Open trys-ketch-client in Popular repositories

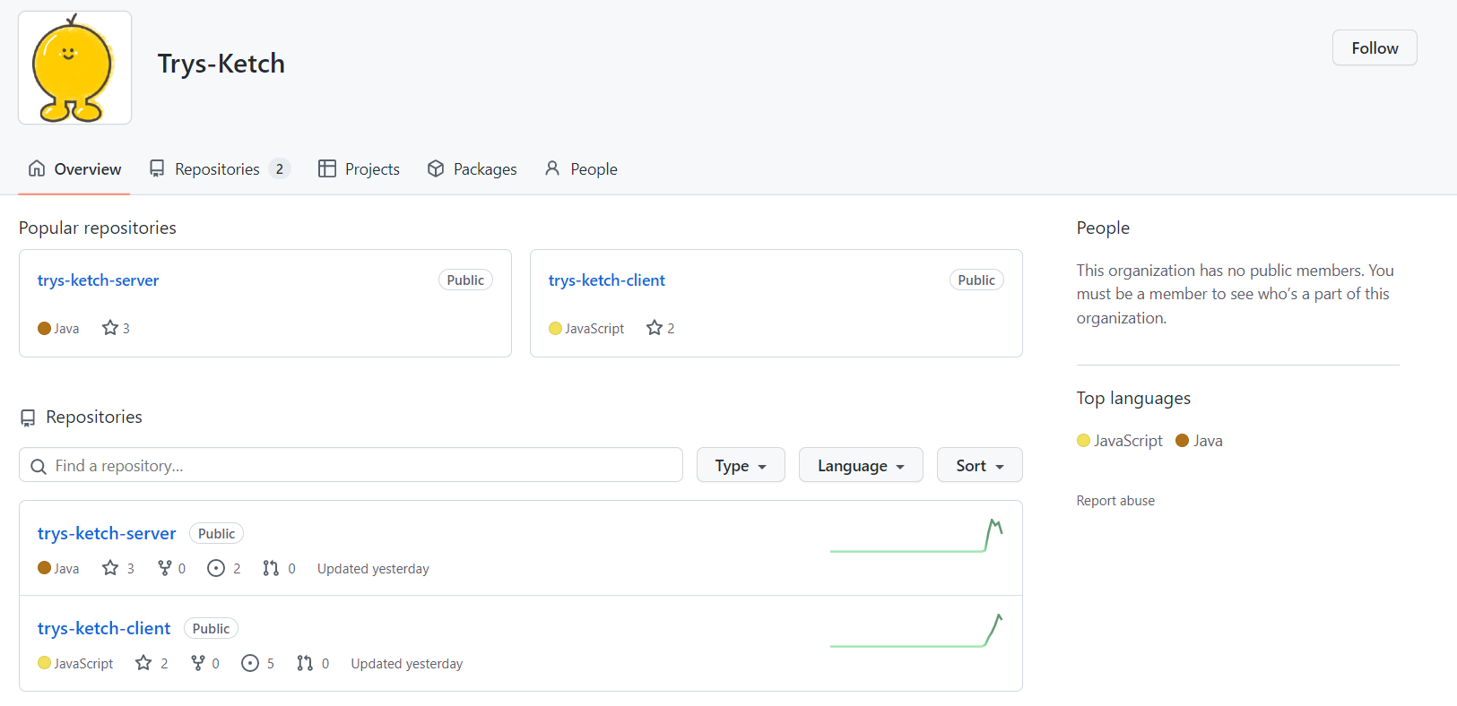coord(606,280)
